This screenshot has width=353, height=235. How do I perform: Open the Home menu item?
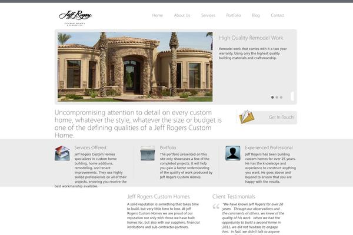157,15
